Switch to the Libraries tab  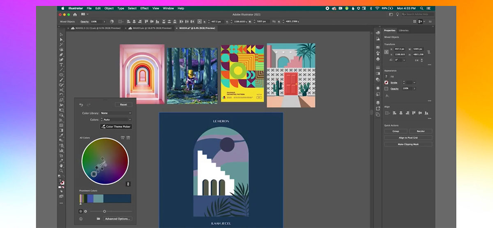coord(403,30)
